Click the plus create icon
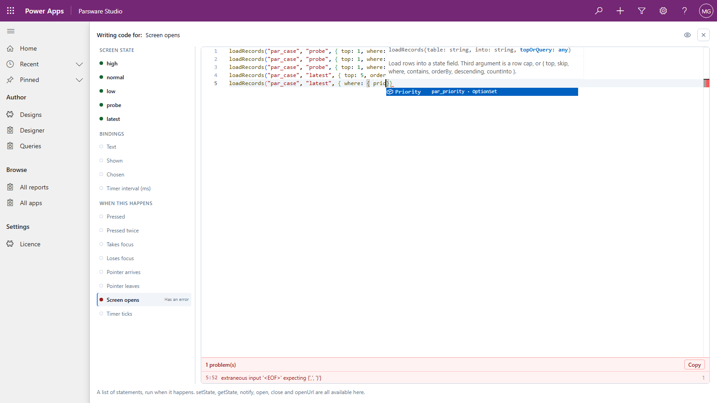 click(620, 11)
